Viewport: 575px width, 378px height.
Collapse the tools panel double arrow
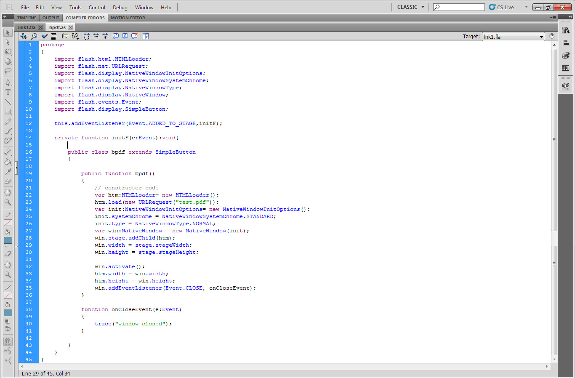point(5,17)
